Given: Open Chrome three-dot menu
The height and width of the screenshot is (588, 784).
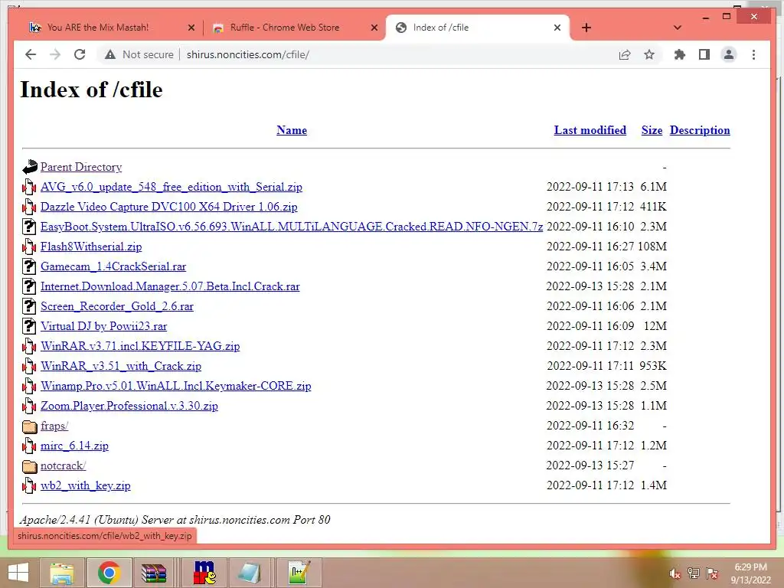Looking at the screenshot, I should (x=753, y=54).
